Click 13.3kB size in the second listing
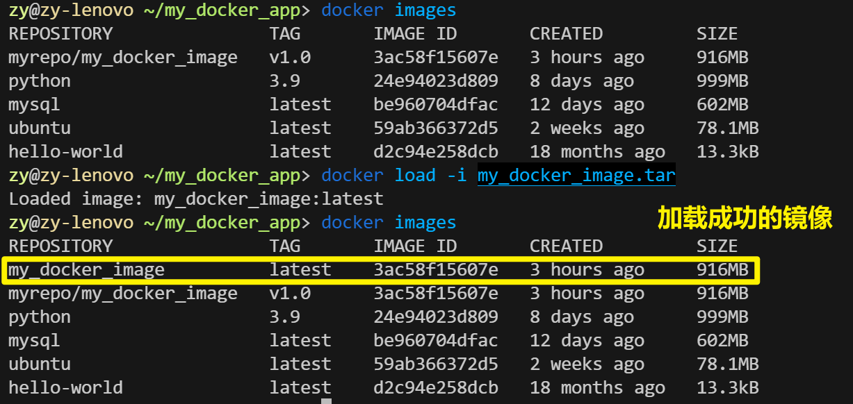Viewport: 853px width, 404px height. coord(728,388)
